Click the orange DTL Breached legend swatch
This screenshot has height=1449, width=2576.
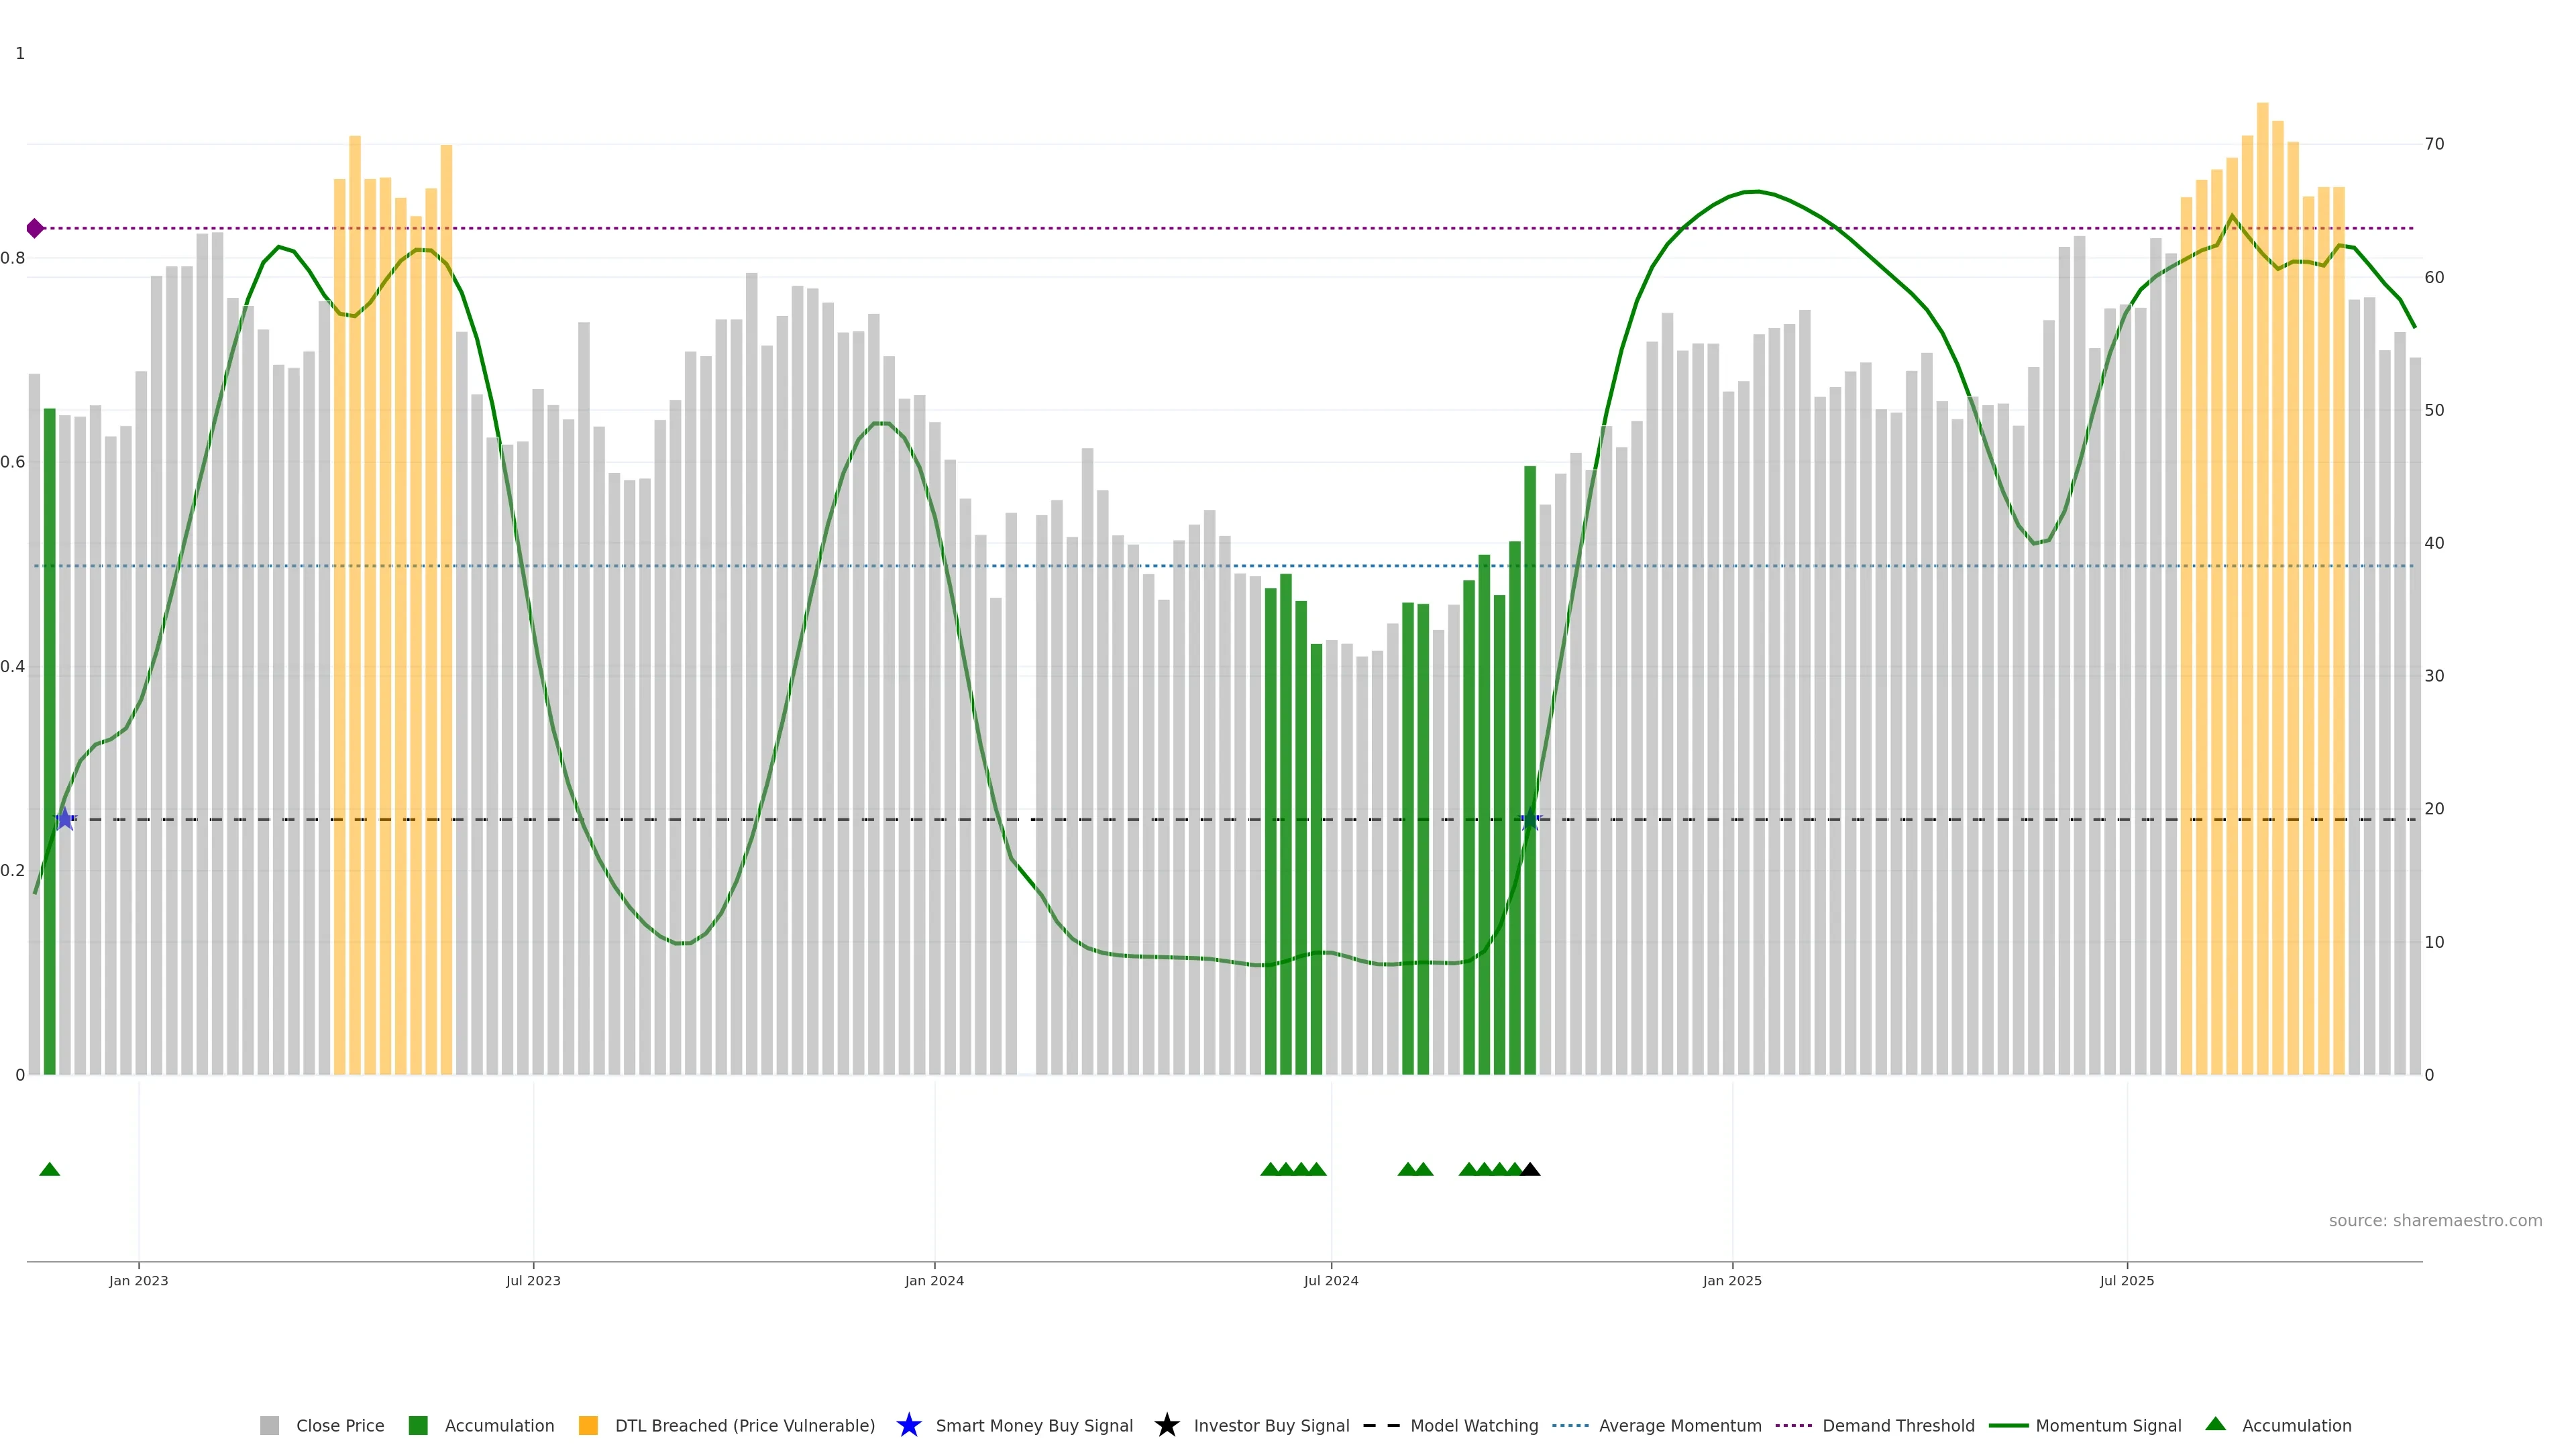[x=588, y=1426]
